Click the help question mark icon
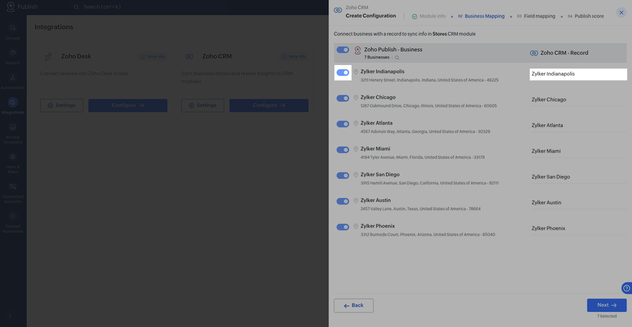This screenshot has width=632, height=327. pos(627,288)
